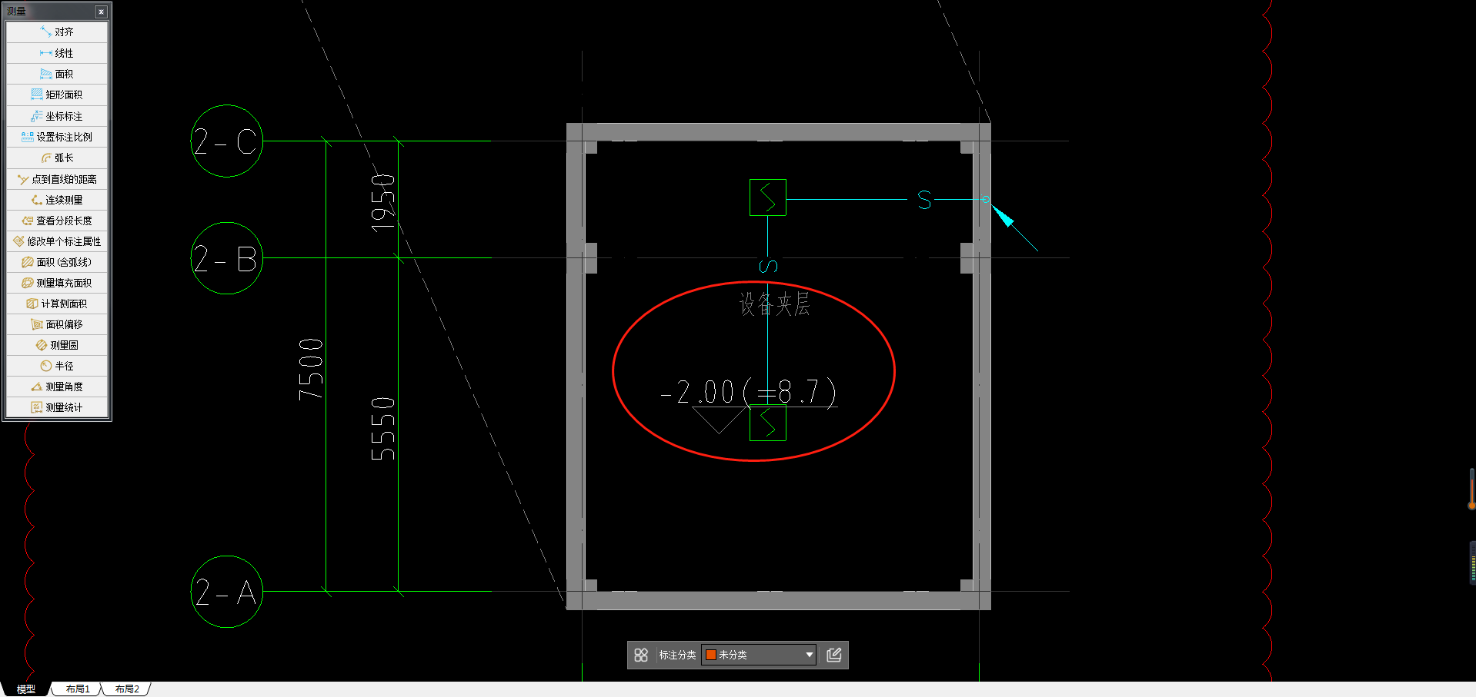Choose 测量角度 angle measurement tool
Image resolution: width=1476 pixels, height=697 pixels.
tap(57, 387)
